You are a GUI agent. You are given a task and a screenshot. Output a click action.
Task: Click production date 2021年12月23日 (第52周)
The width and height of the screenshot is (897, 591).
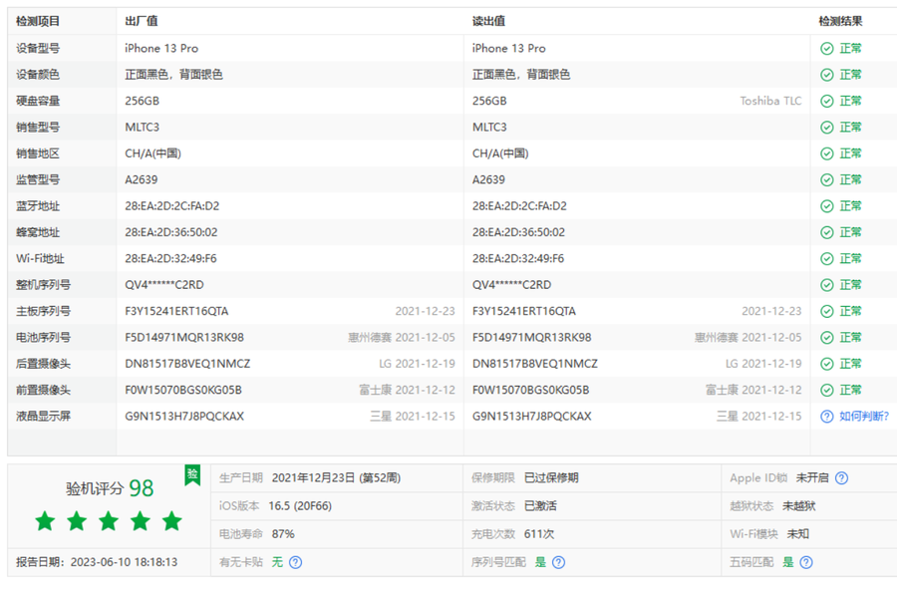[x=337, y=478]
